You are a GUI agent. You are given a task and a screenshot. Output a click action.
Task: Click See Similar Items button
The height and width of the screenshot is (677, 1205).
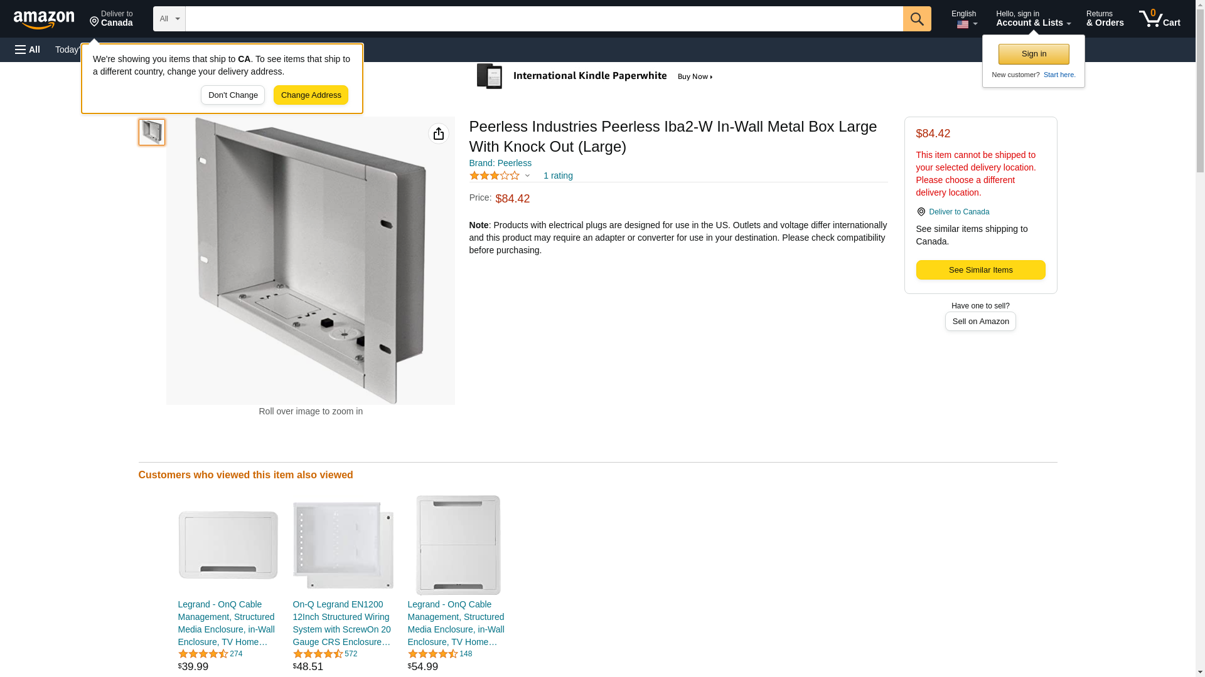(x=980, y=270)
